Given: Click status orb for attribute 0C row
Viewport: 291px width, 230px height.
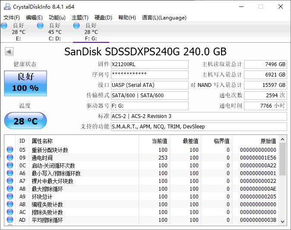Looking at the screenshot, I should pyautogui.click(x=10, y=165).
